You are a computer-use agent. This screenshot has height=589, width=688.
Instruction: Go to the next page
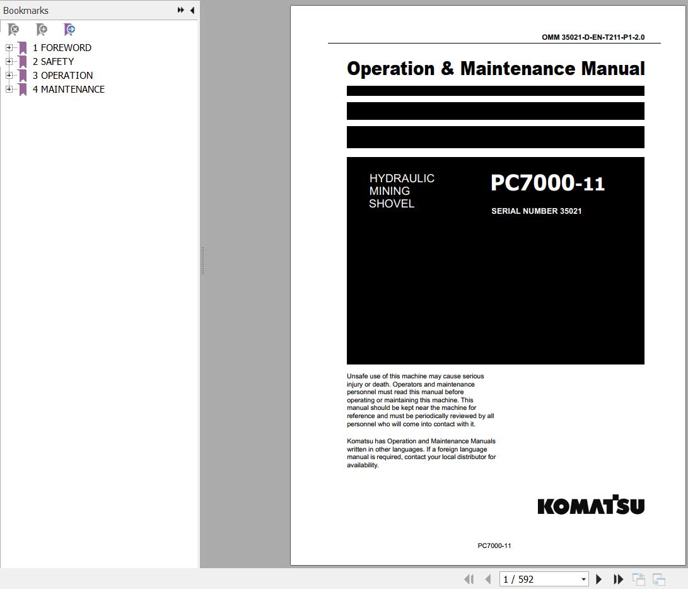[x=598, y=580]
